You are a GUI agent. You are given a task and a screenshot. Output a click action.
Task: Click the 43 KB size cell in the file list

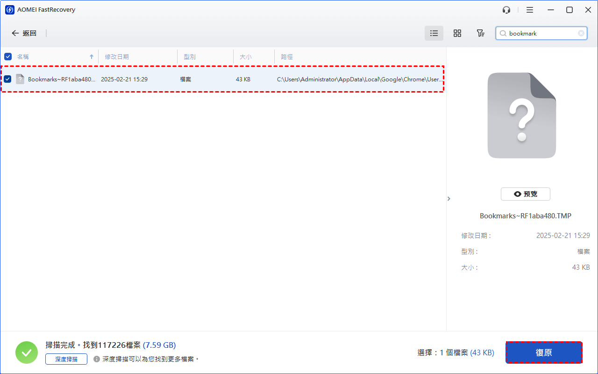pyautogui.click(x=243, y=79)
